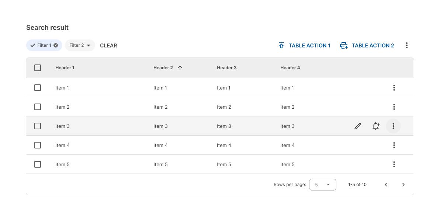Viewport: 440px width, 217px height.
Task: Click the pencil edit icon in Item 3 row
Action: [x=357, y=126]
